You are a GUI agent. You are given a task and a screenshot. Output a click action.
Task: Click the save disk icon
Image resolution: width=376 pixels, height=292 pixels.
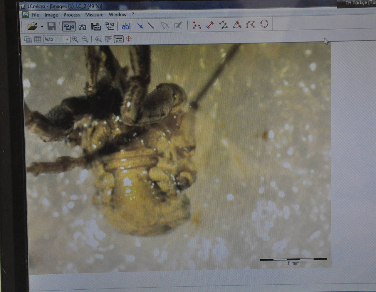[x=51, y=27]
